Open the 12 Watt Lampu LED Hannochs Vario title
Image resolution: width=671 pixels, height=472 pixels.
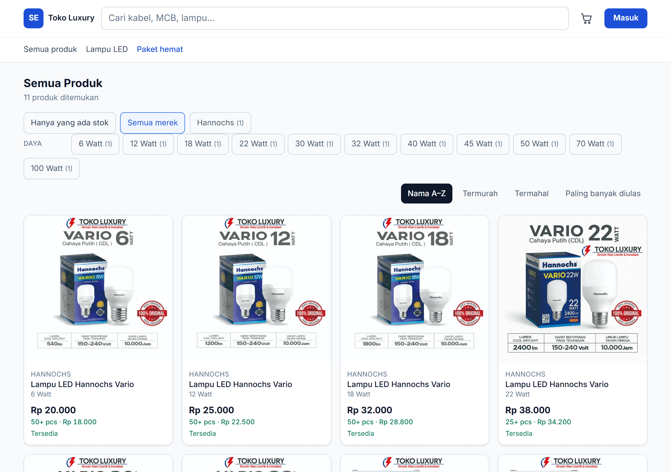(241, 384)
